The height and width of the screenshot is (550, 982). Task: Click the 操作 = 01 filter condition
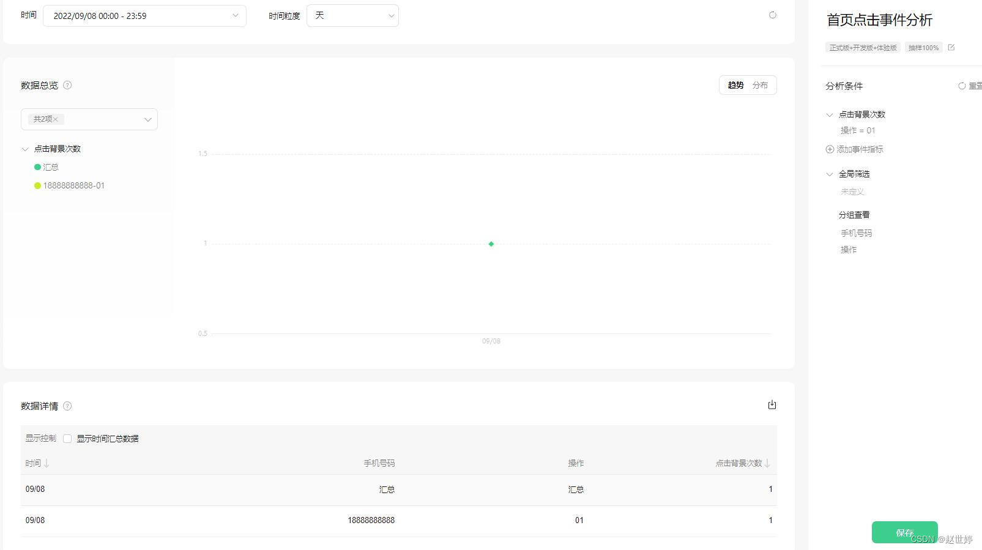858,130
